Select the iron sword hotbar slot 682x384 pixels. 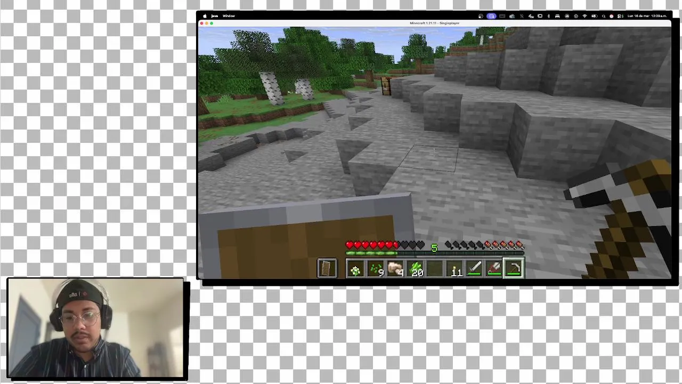click(x=475, y=268)
